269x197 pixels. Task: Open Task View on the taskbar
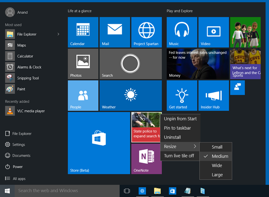tap(127, 191)
